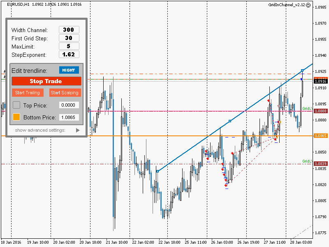Click the Top Price input field
Image resolution: width=329 pixels, height=247 pixels.
click(69, 105)
